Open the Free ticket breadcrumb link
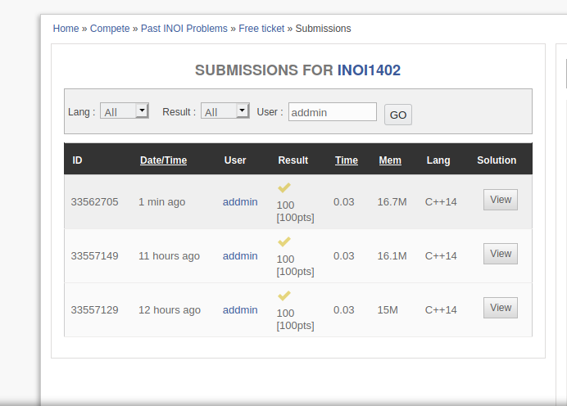The image size is (567, 406). click(261, 29)
